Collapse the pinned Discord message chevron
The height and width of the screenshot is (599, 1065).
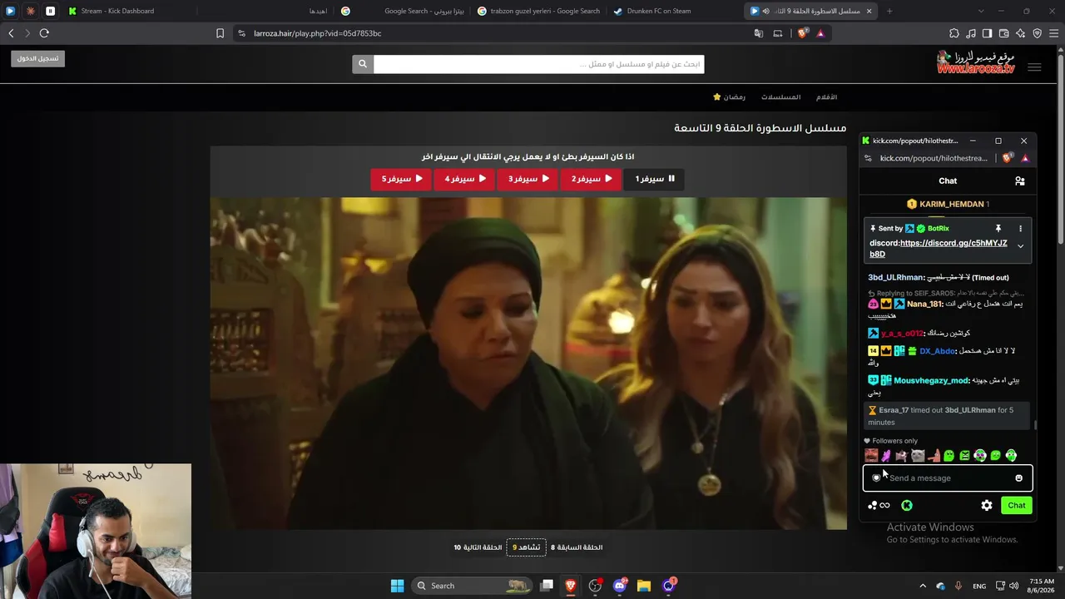pyautogui.click(x=1020, y=246)
